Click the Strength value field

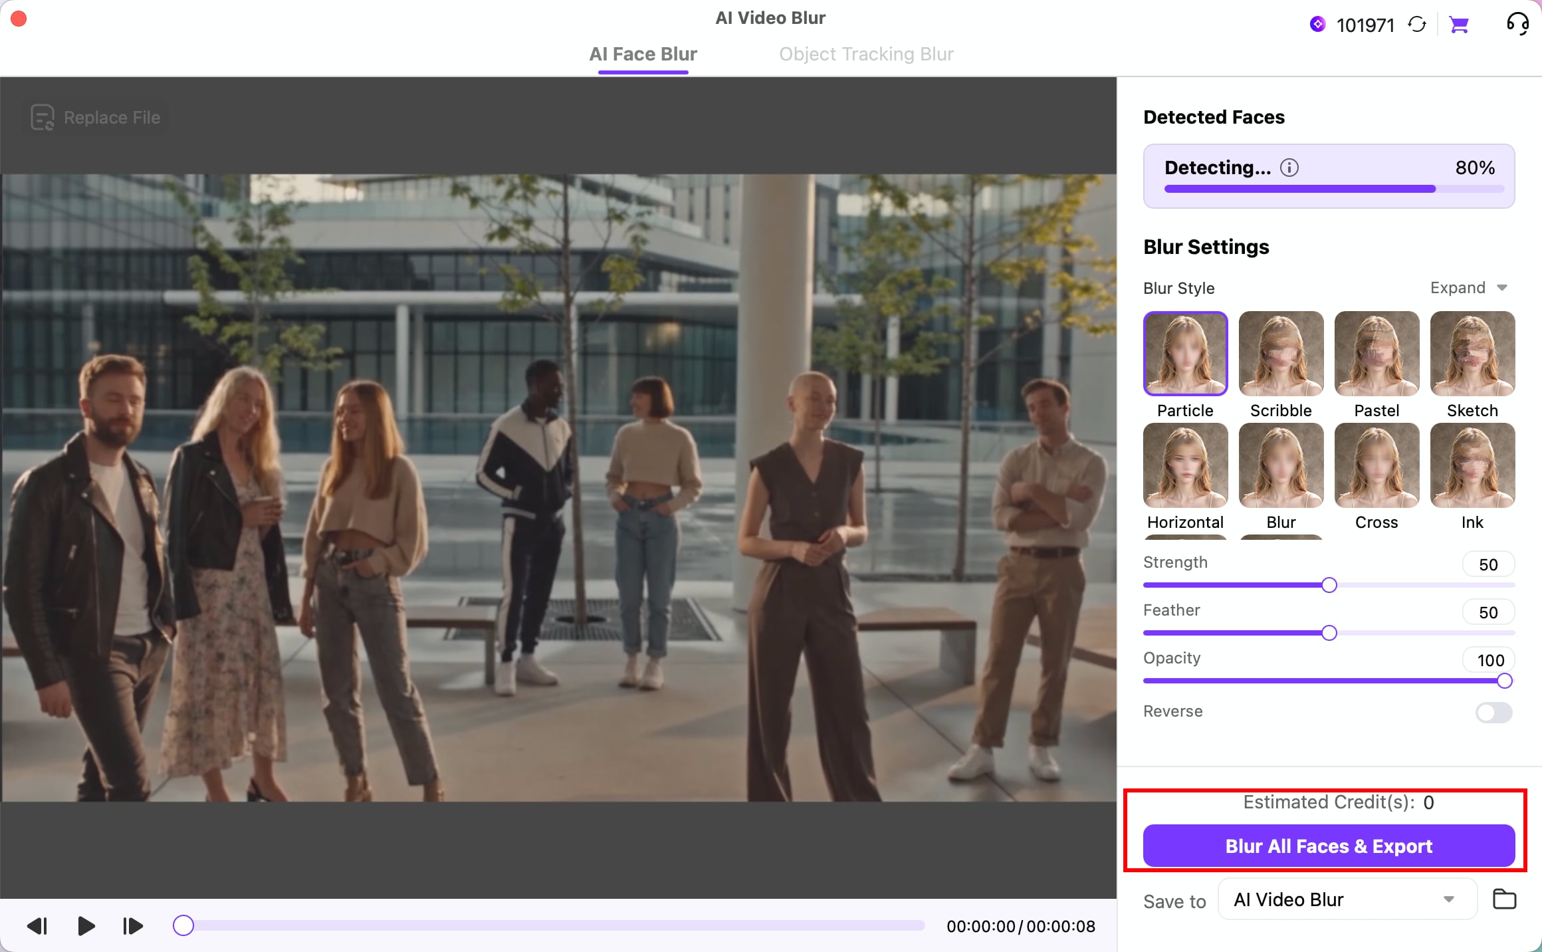[x=1488, y=564]
